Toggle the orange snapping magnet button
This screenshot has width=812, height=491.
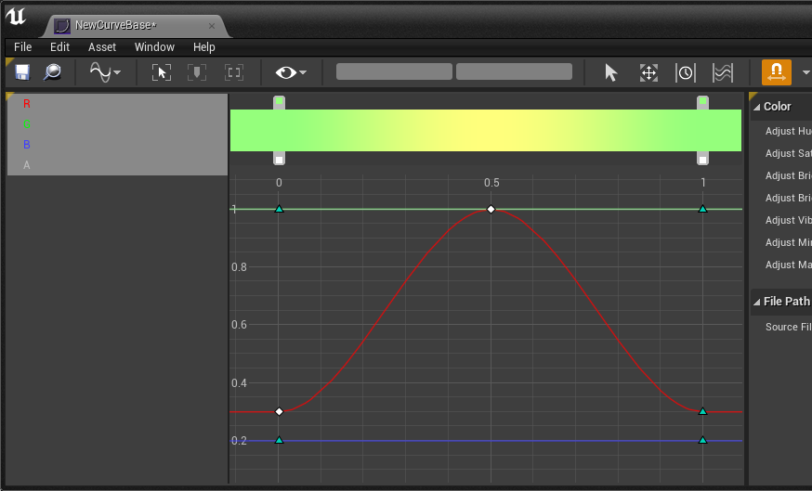pos(777,72)
